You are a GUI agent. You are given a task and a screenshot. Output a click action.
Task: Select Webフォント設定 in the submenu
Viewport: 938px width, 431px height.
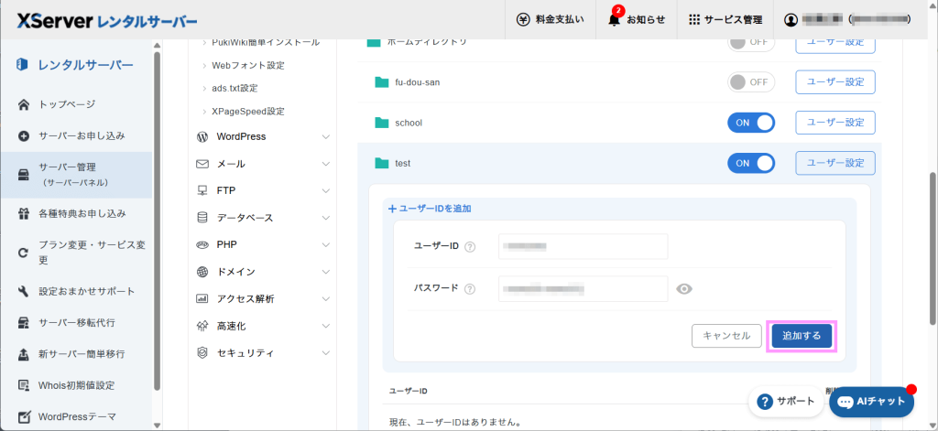[248, 65]
